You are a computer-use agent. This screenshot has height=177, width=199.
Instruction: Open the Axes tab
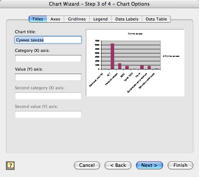pos(55,19)
